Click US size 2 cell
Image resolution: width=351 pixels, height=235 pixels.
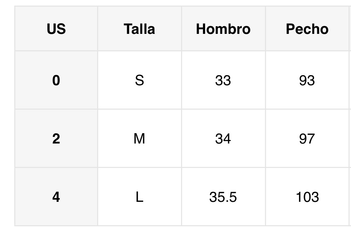[x=56, y=139]
